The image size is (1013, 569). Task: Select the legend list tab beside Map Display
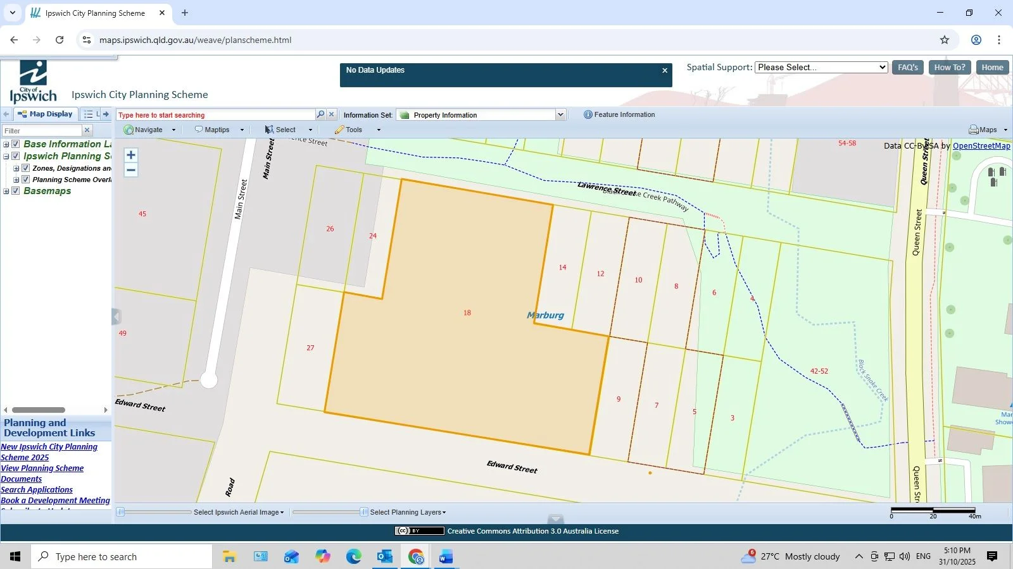click(88, 114)
